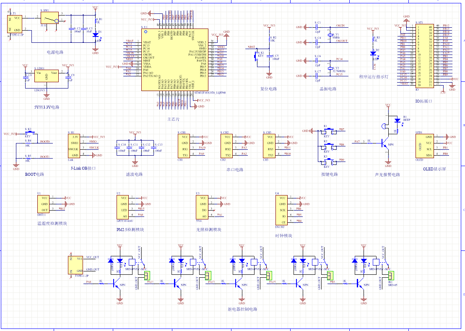
Task: Click the relay-section TYPE-C-2P output connector
Action: (x=75, y=265)
